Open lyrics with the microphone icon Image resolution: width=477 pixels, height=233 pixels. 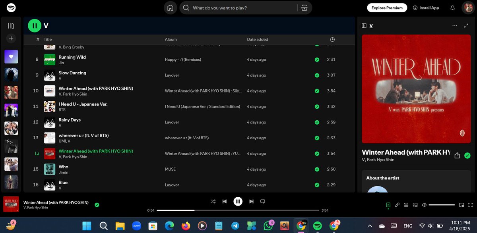point(397,205)
